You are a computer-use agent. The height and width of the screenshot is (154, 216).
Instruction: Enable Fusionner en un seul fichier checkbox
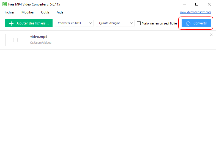pyautogui.click(x=139, y=23)
